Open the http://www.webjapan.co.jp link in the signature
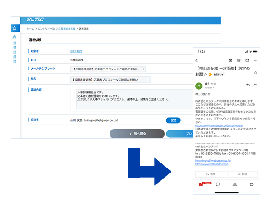Image resolution: width=275 pixels, height=206 pixels. point(212,164)
